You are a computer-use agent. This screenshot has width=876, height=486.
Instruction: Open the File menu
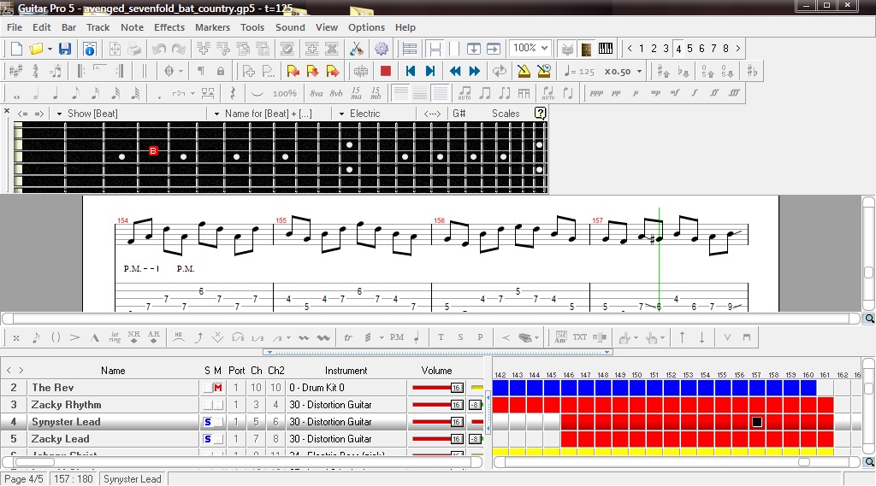pos(15,27)
